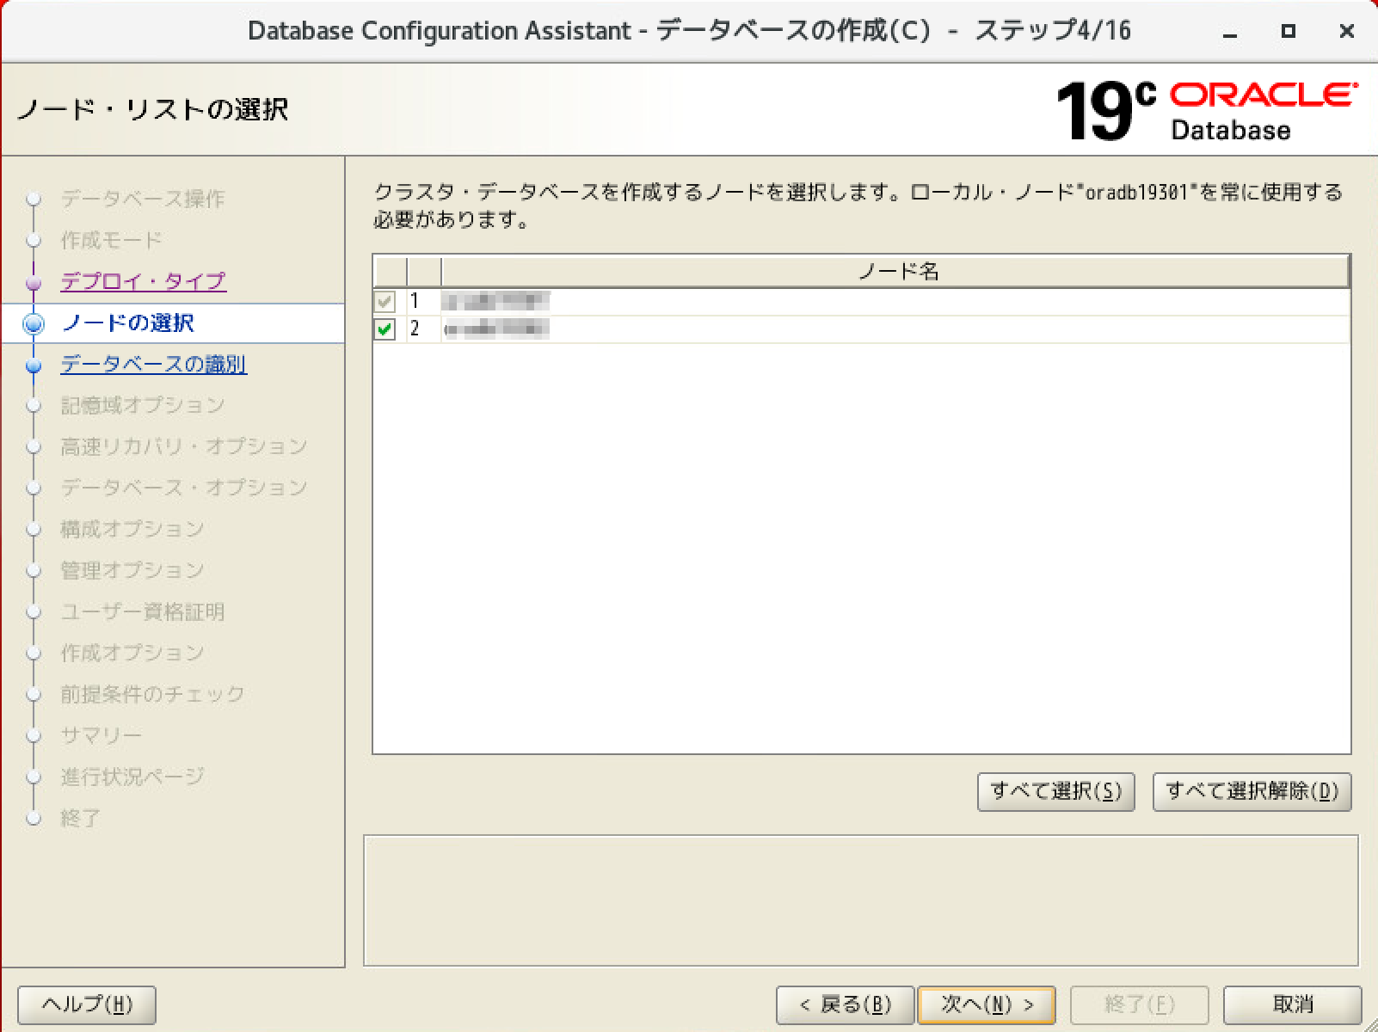Close the Database Configuration Assistant window
This screenshot has width=1378, height=1032.
[1347, 32]
